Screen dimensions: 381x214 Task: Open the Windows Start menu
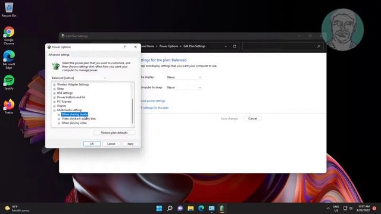[159, 208]
